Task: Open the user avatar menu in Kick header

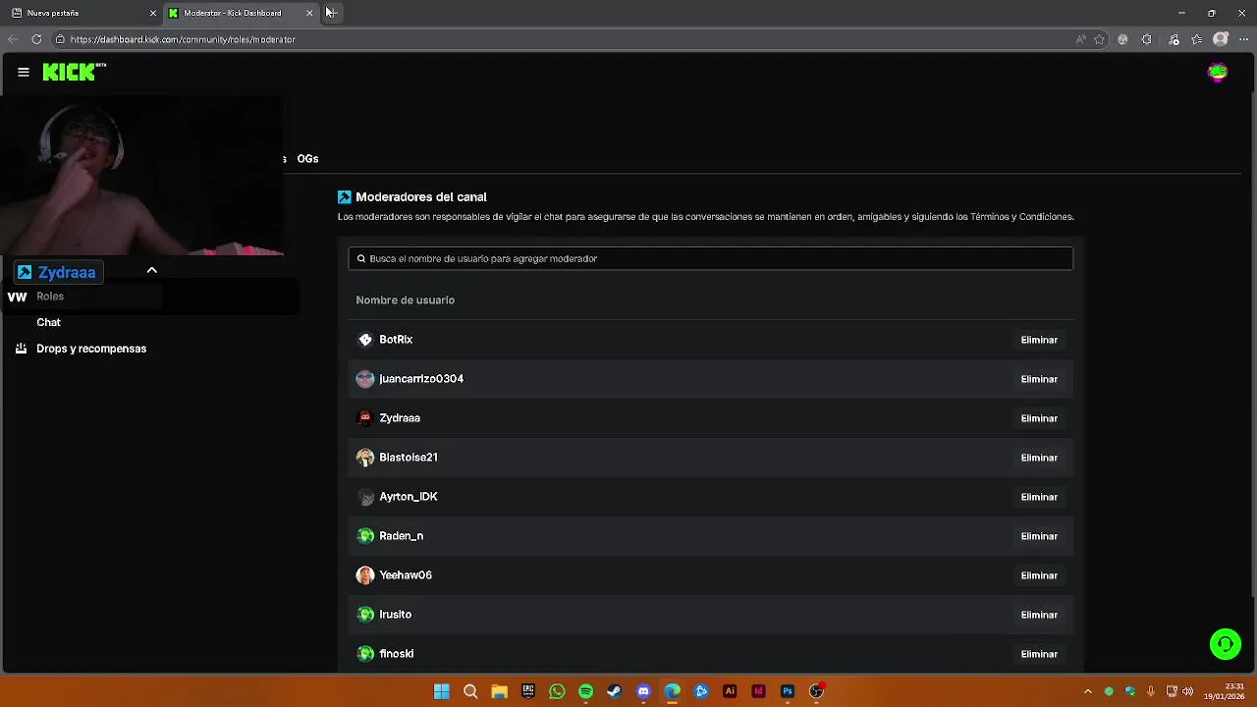Action: coord(1218,72)
